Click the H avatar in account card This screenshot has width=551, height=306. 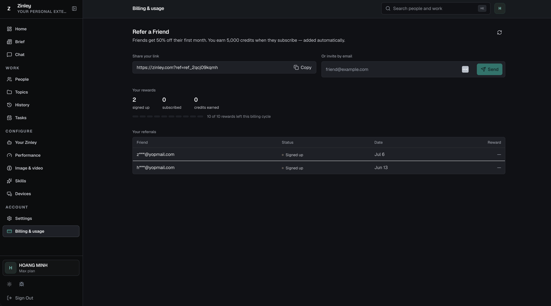[x=10, y=268]
